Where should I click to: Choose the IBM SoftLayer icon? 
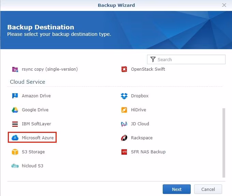click(15, 124)
